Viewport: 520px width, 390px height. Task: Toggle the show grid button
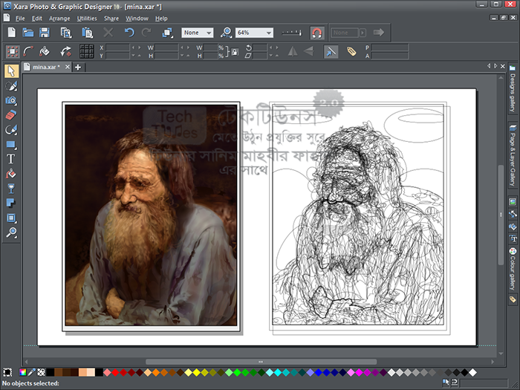[x=87, y=51]
